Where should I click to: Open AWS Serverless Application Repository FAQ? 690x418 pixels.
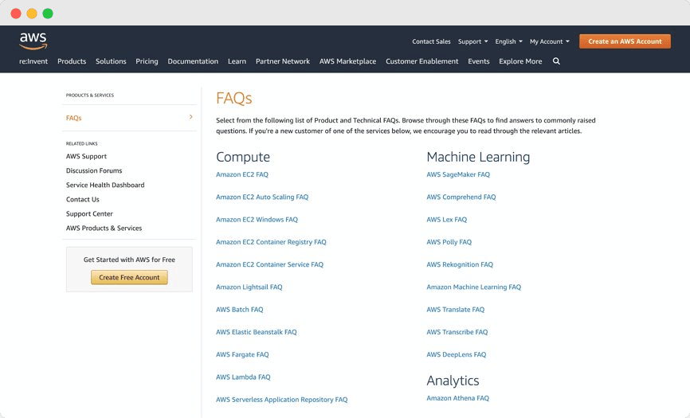[281, 400]
